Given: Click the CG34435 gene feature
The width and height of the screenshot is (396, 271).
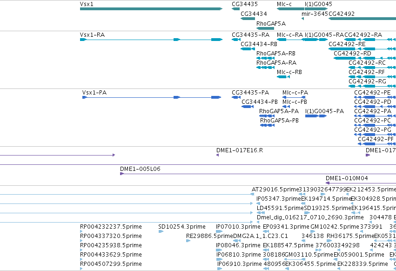Looking at the screenshot, I should (x=235, y=9).
